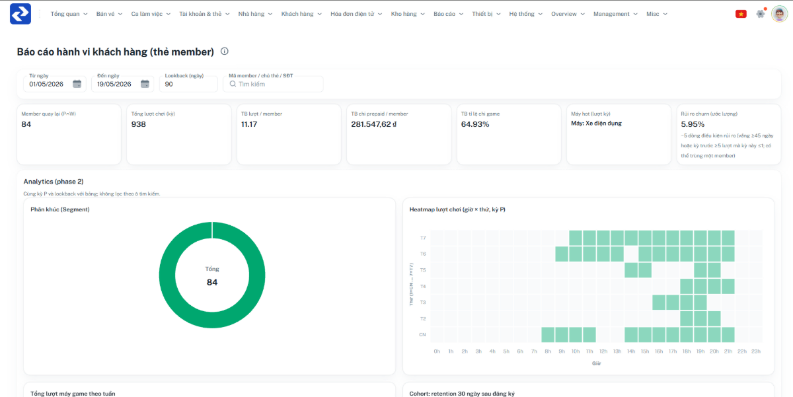Click the Phân khúc (Segment) chart title
The width and height of the screenshot is (793, 397).
tap(60, 209)
